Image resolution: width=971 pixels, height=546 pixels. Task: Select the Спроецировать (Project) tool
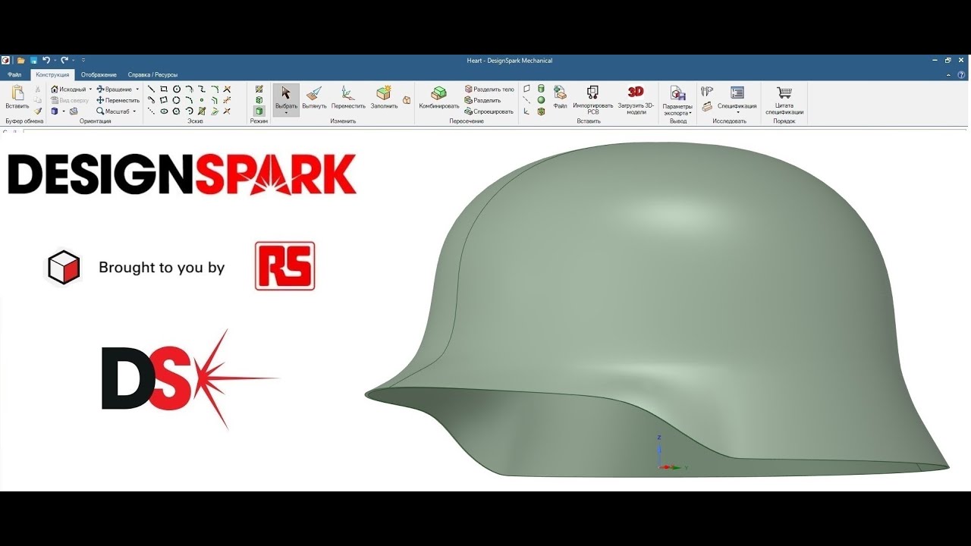click(489, 111)
